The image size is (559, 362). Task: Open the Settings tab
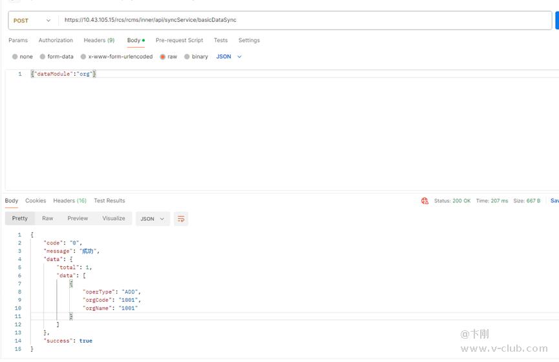click(249, 40)
